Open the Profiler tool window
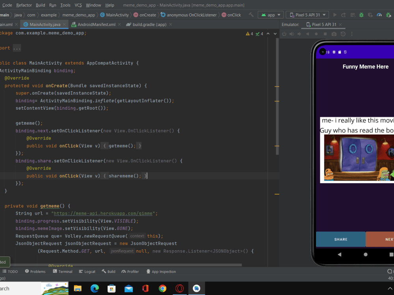Image resolution: width=394 pixels, height=295 pixels. 130,271
